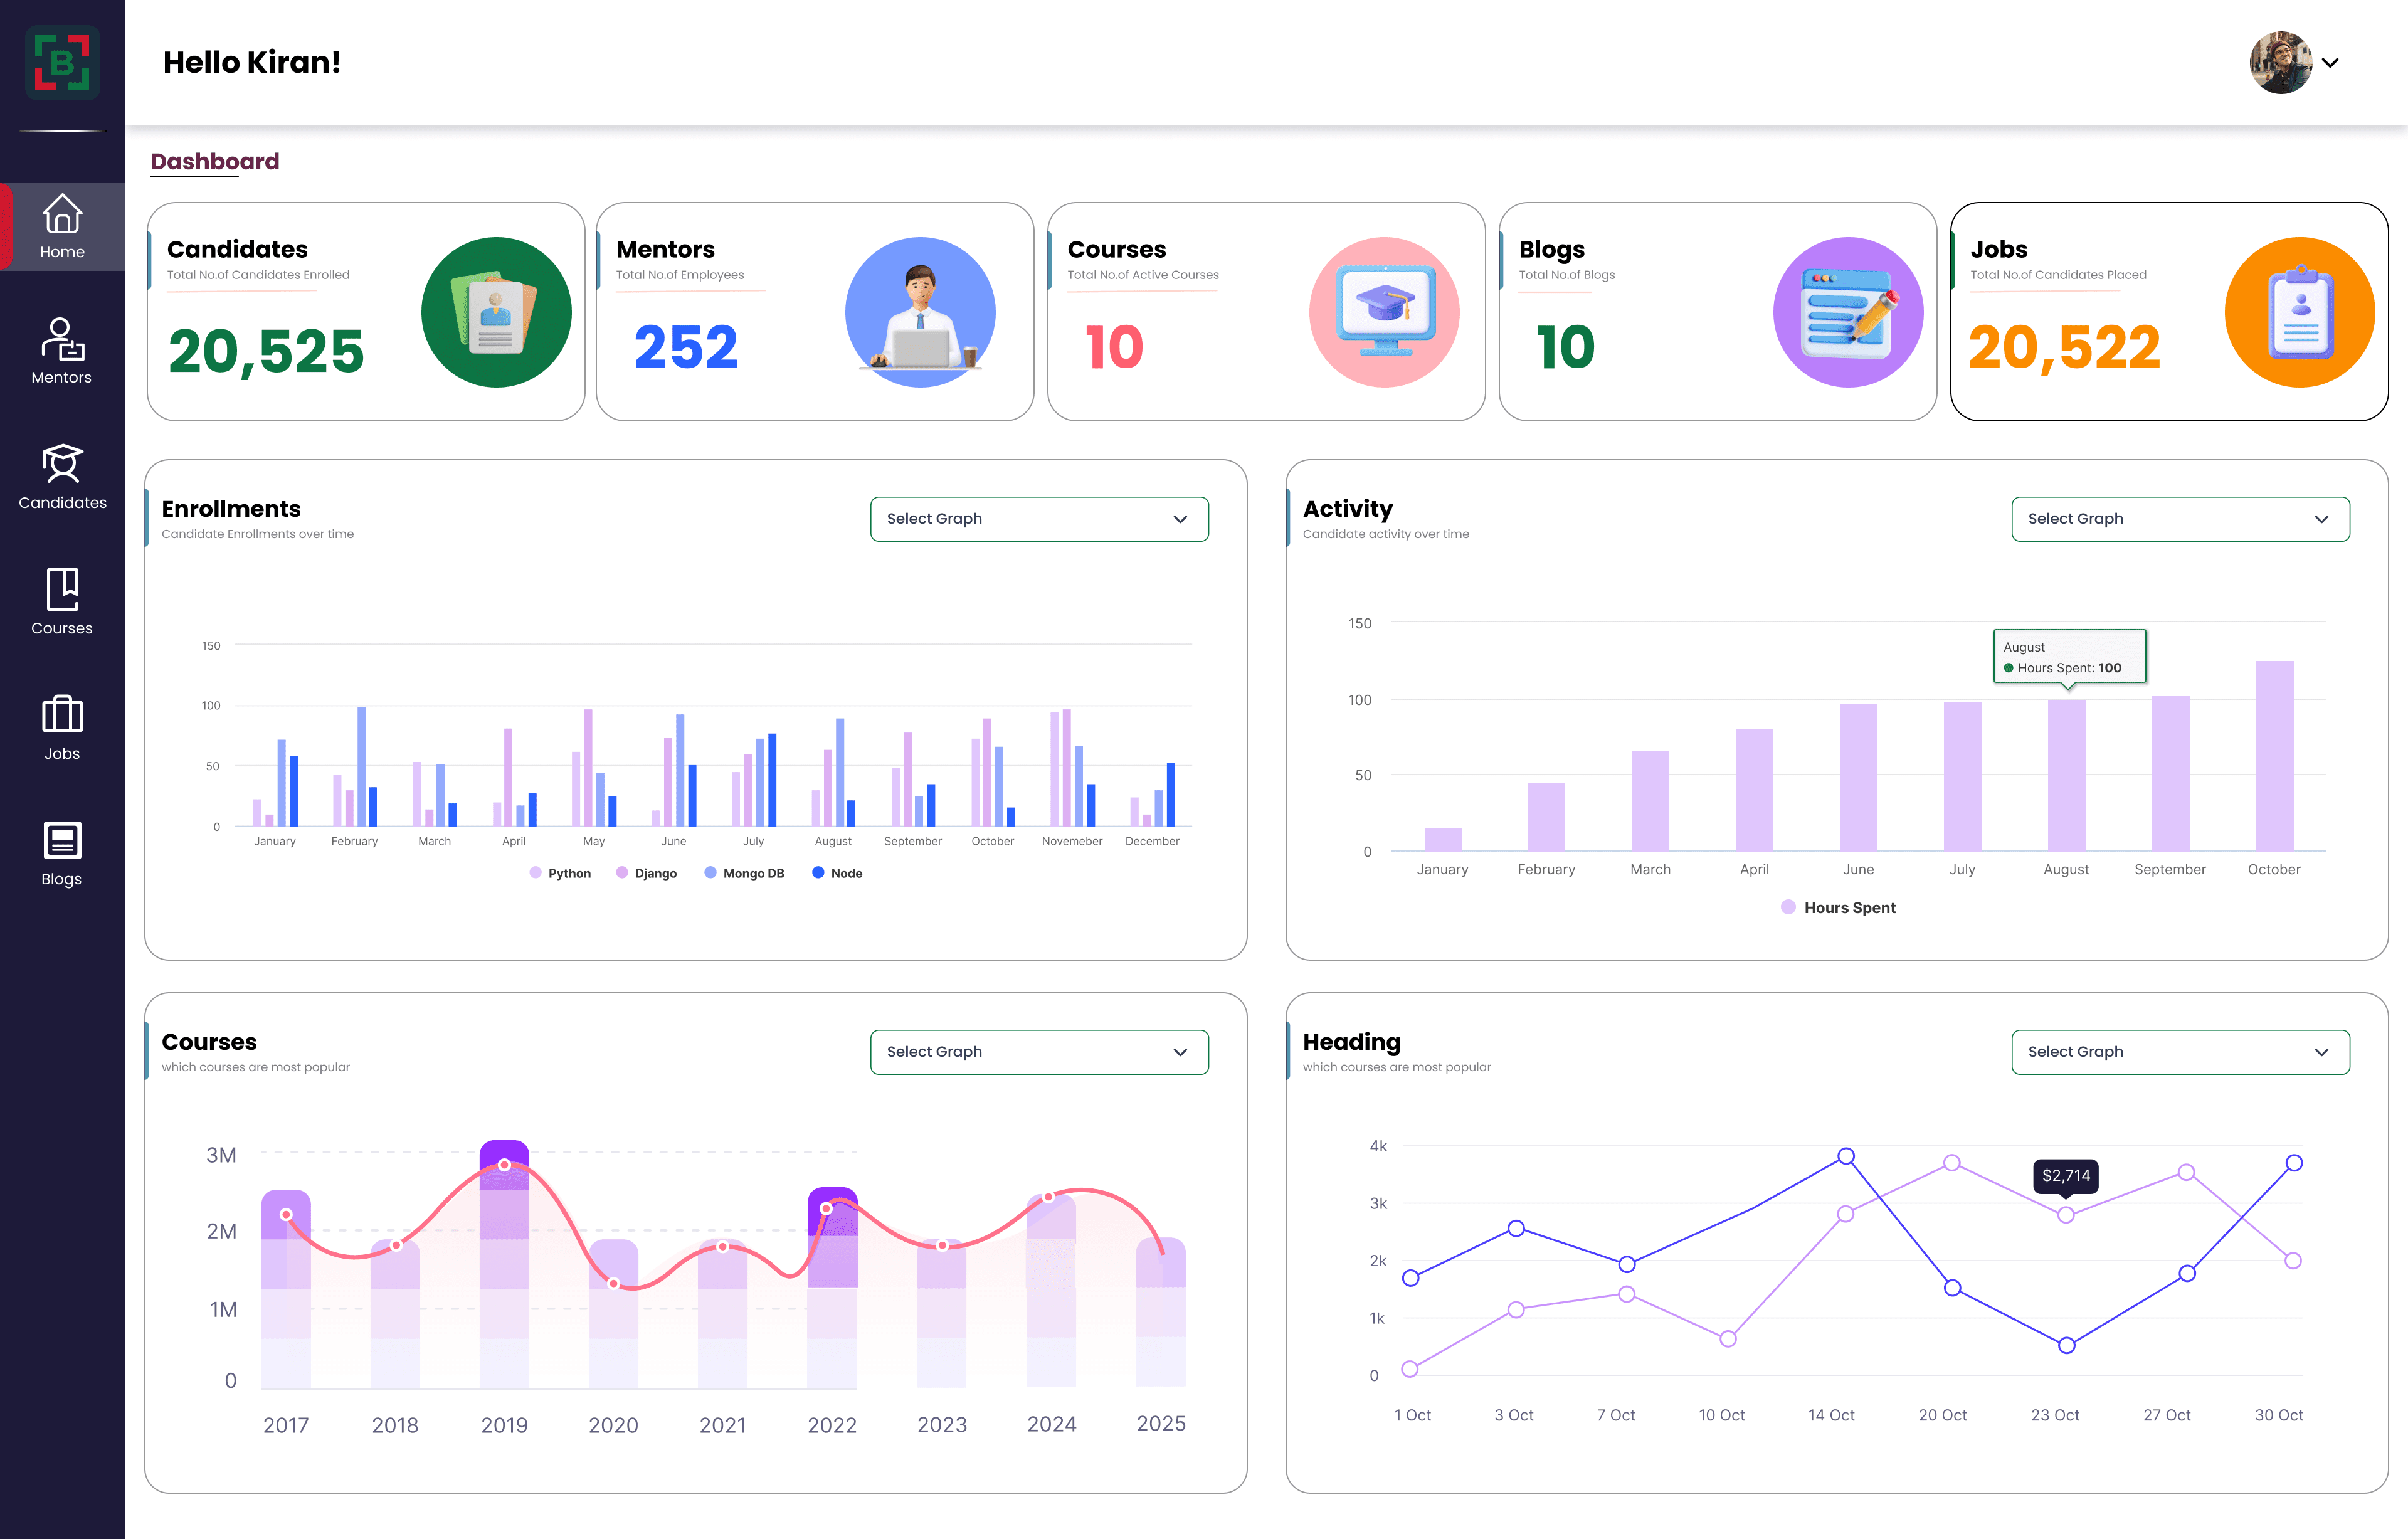Click the 23 Oct dark line lowest point

[x=2067, y=1345]
